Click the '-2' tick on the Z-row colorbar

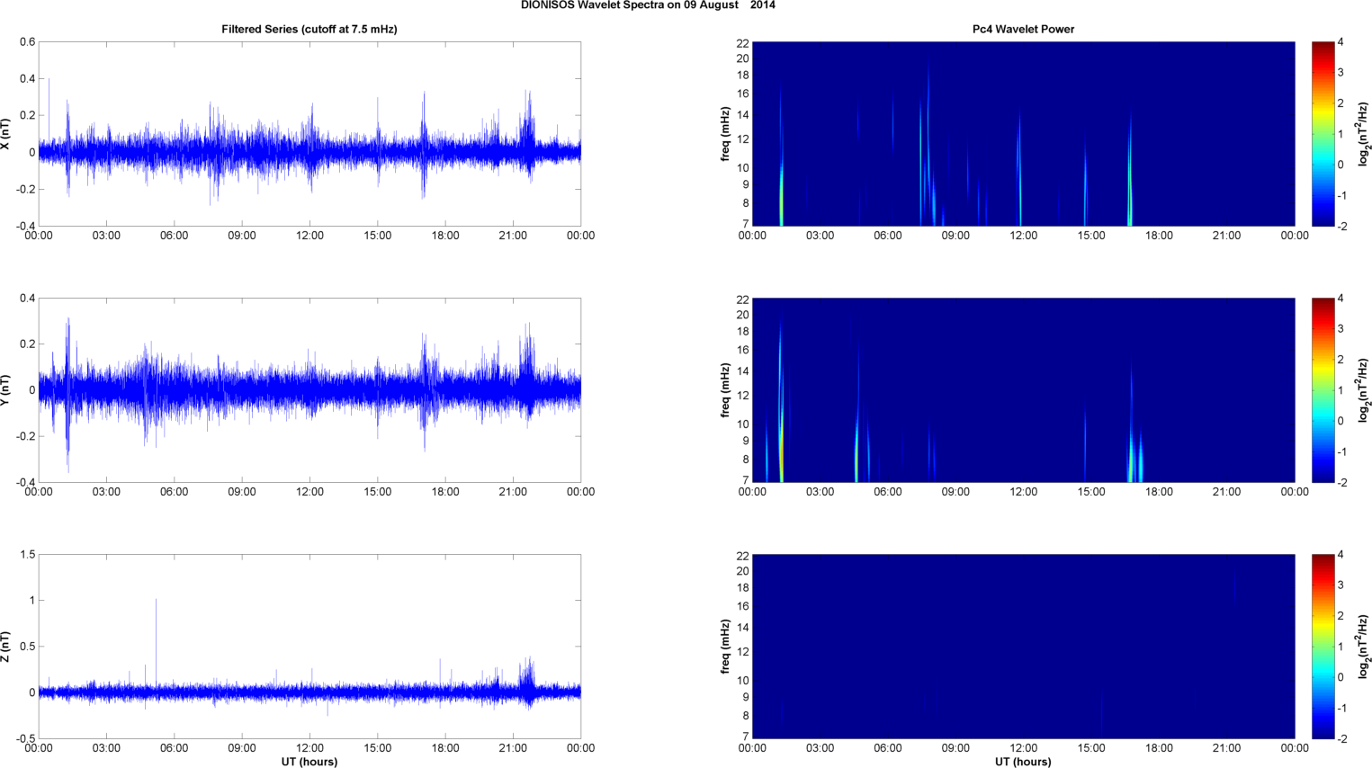pyautogui.click(x=1341, y=739)
